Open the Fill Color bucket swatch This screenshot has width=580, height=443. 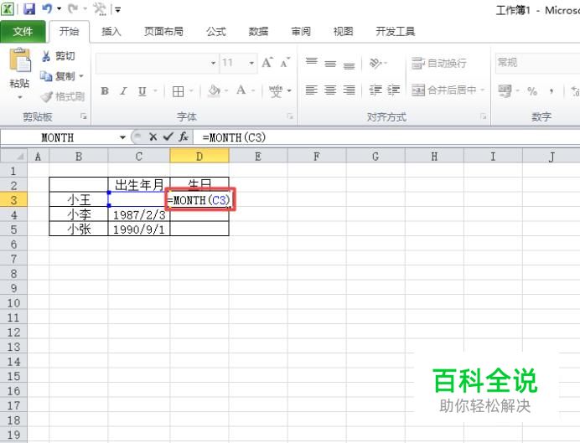(x=214, y=90)
